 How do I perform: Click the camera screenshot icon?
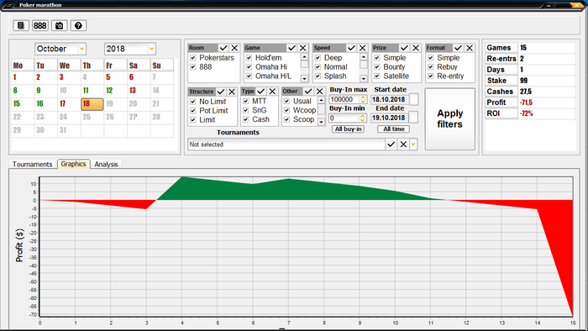(59, 25)
